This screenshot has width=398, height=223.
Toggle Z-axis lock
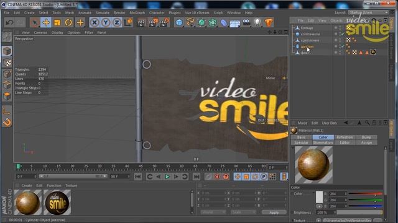click(117, 23)
